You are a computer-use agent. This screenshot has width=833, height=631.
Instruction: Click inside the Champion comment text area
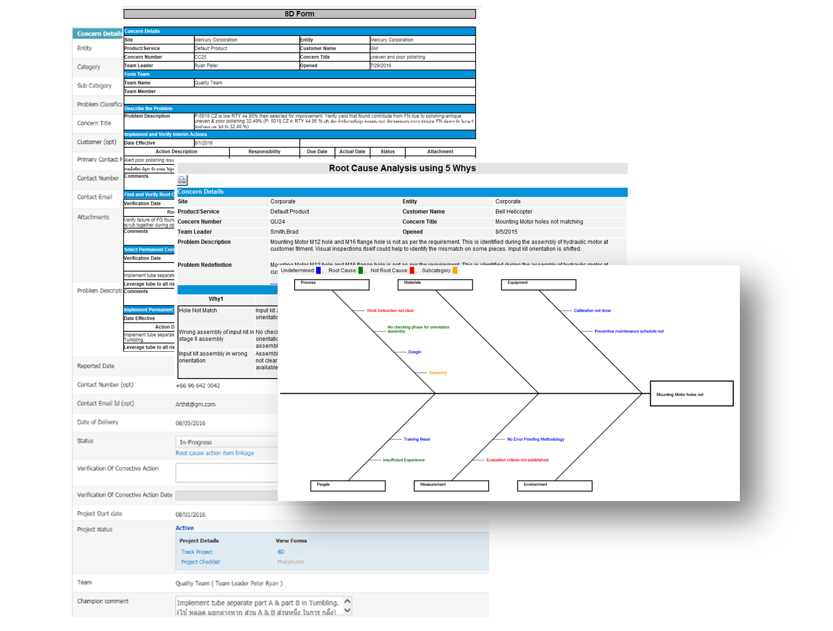(x=258, y=607)
